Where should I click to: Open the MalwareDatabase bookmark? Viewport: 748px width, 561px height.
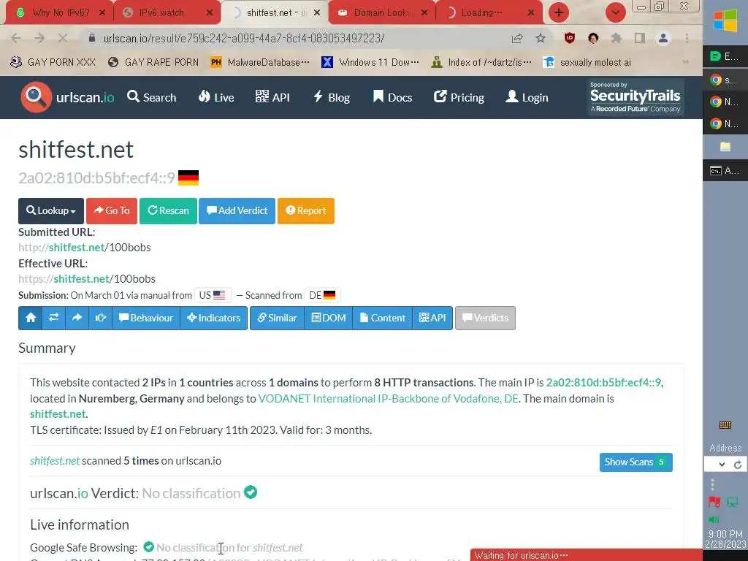pos(261,63)
